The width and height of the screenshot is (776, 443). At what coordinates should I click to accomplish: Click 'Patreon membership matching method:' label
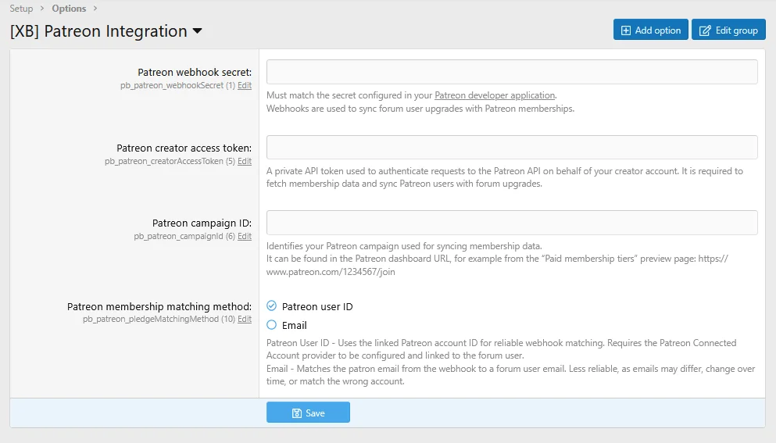(159, 307)
